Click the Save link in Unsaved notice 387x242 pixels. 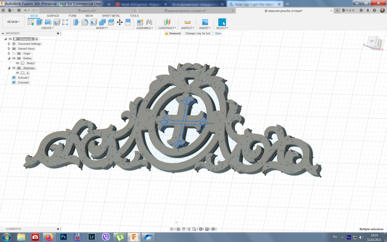click(x=218, y=33)
